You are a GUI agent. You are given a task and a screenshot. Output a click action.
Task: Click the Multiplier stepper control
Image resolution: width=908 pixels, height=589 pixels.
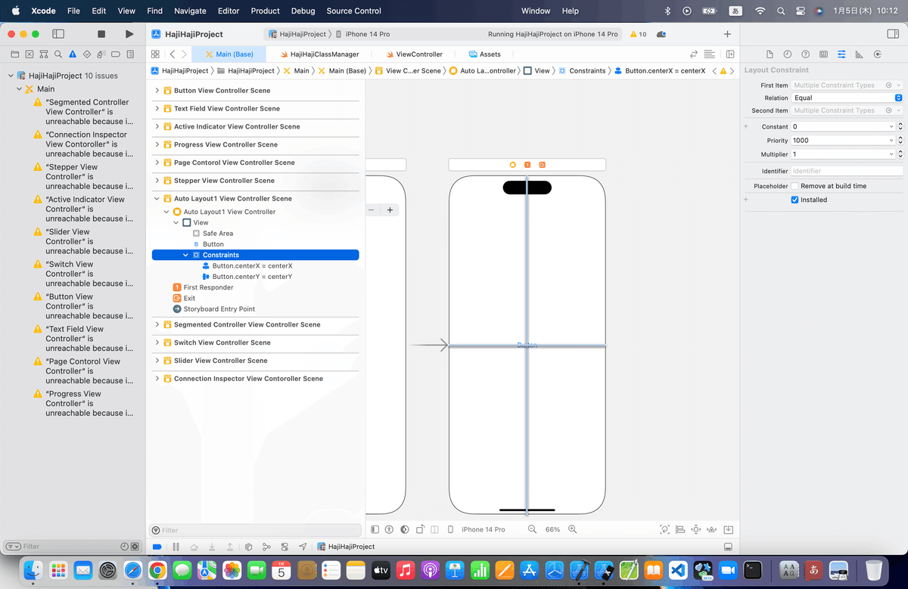click(900, 154)
